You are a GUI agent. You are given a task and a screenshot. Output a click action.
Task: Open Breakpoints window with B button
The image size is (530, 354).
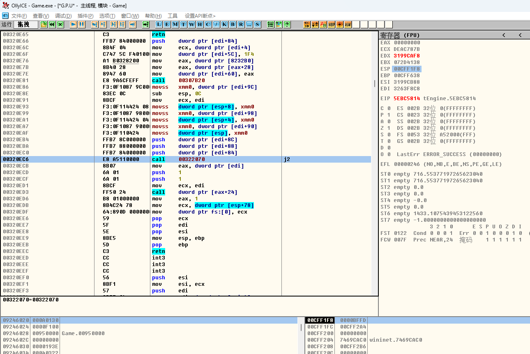pyautogui.click(x=233, y=24)
